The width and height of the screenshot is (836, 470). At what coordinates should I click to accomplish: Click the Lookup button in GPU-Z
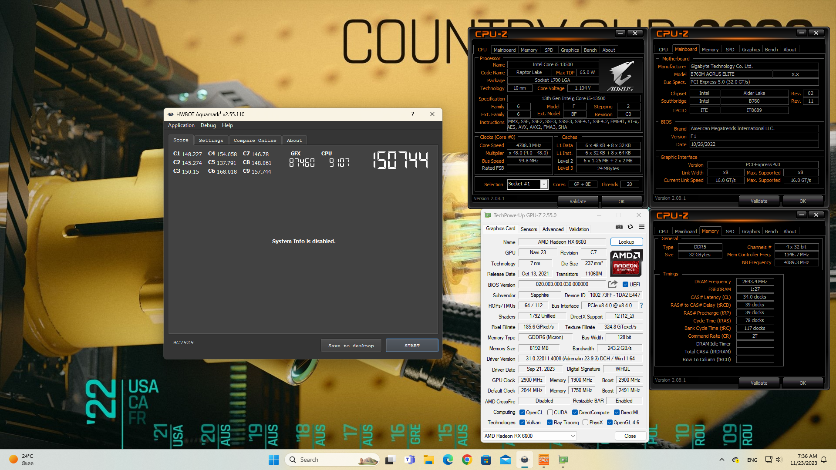tap(626, 242)
